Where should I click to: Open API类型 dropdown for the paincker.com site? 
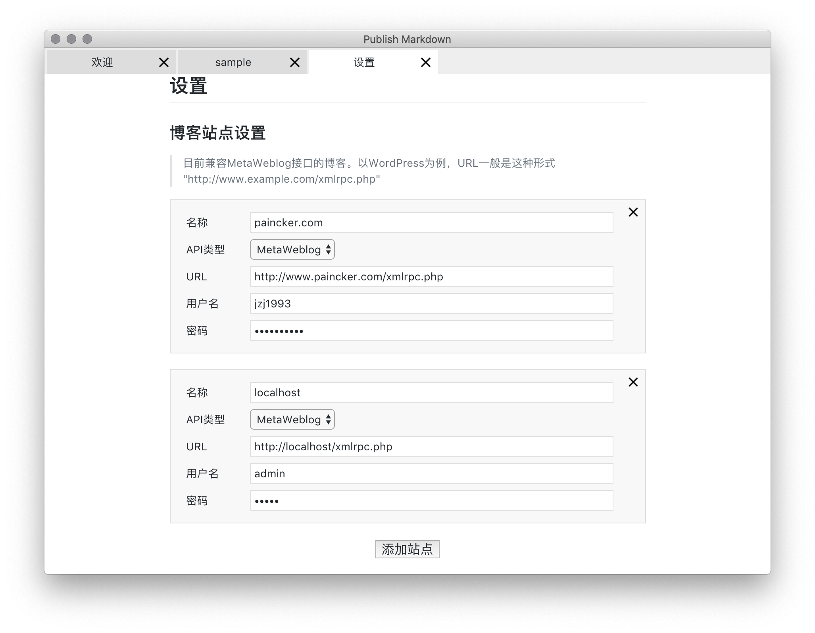[x=292, y=249]
